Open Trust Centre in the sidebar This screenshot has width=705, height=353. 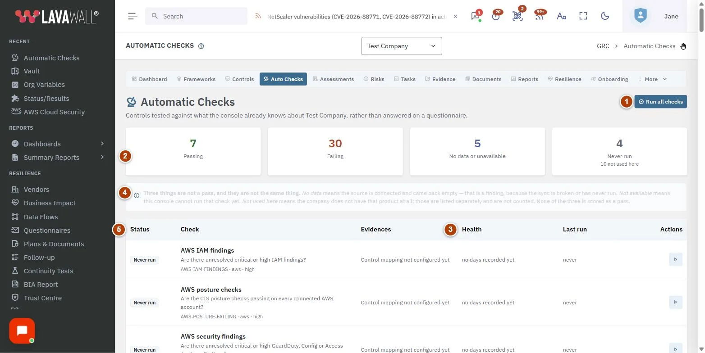(x=43, y=298)
